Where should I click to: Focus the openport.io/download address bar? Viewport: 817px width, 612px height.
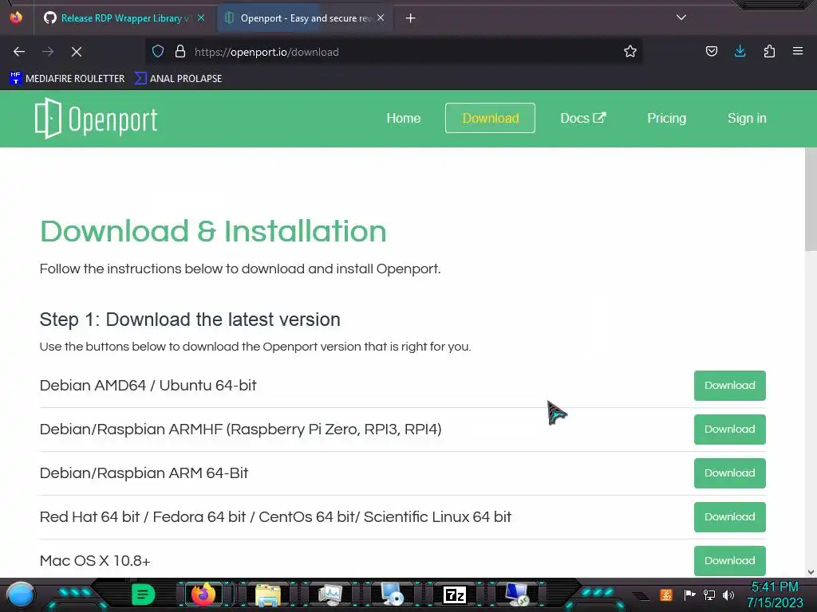pyautogui.click(x=393, y=52)
